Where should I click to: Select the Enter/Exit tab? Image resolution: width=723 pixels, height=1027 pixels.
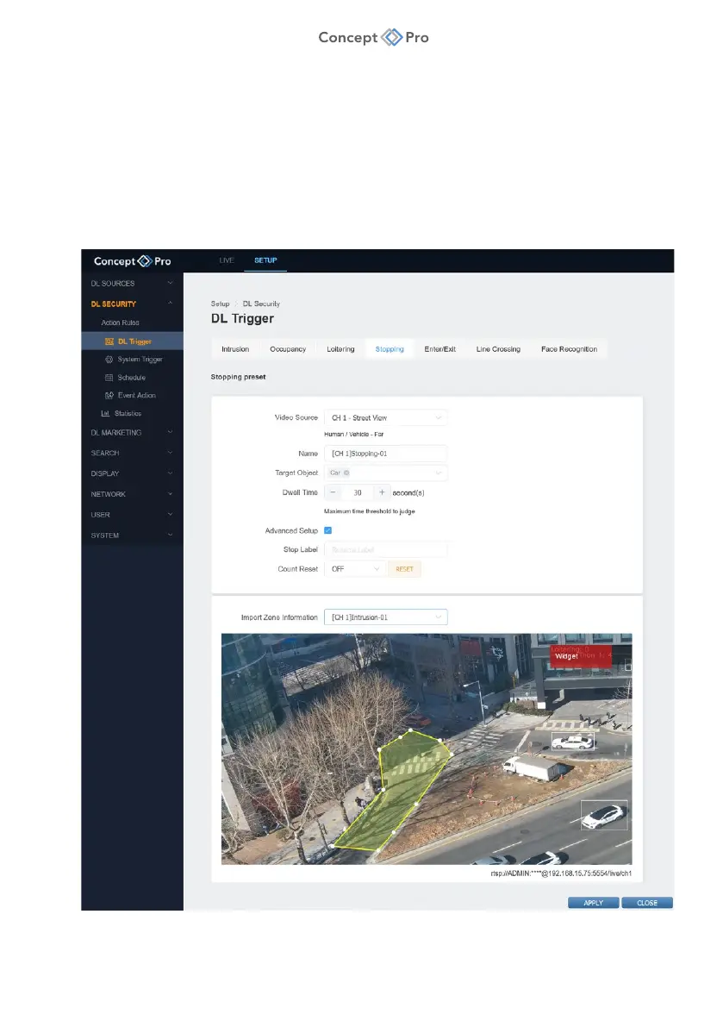pyautogui.click(x=439, y=349)
